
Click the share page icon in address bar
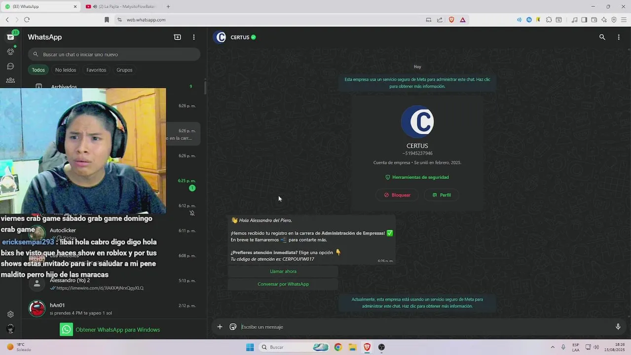coord(440,20)
